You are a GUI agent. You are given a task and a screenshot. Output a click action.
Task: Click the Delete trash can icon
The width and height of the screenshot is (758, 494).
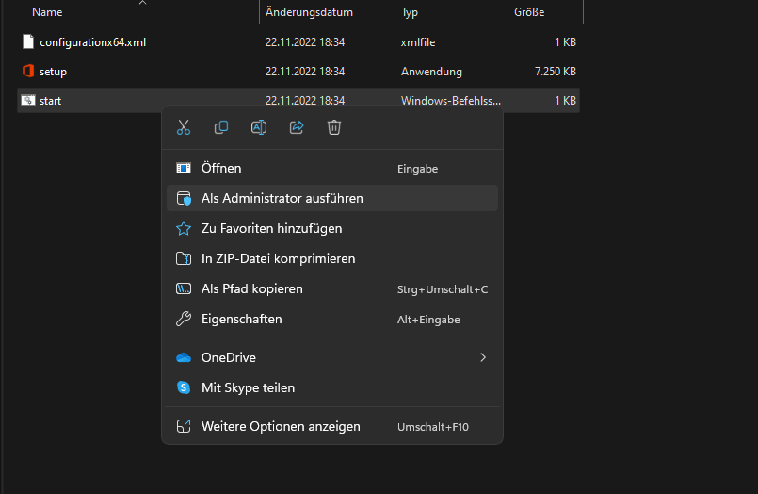[x=334, y=127]
